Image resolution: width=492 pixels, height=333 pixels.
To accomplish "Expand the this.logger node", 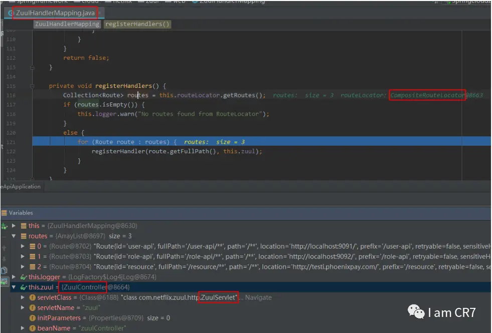I will coord(14,277).
